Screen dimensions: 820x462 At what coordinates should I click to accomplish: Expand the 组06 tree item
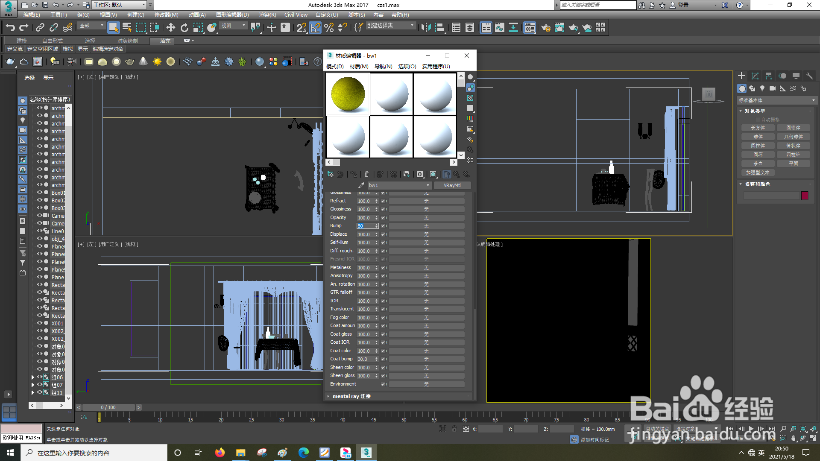click(x=33, y=377)
